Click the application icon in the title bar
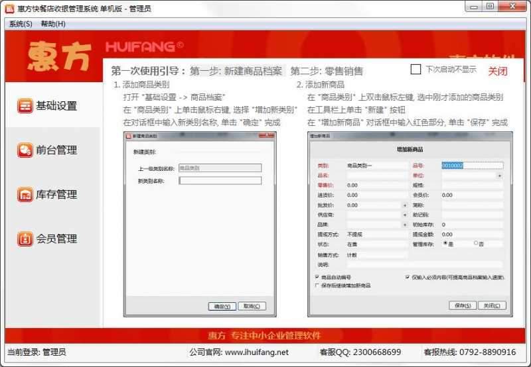This screenshot has width=531, height=367. (x=9, y=9)
